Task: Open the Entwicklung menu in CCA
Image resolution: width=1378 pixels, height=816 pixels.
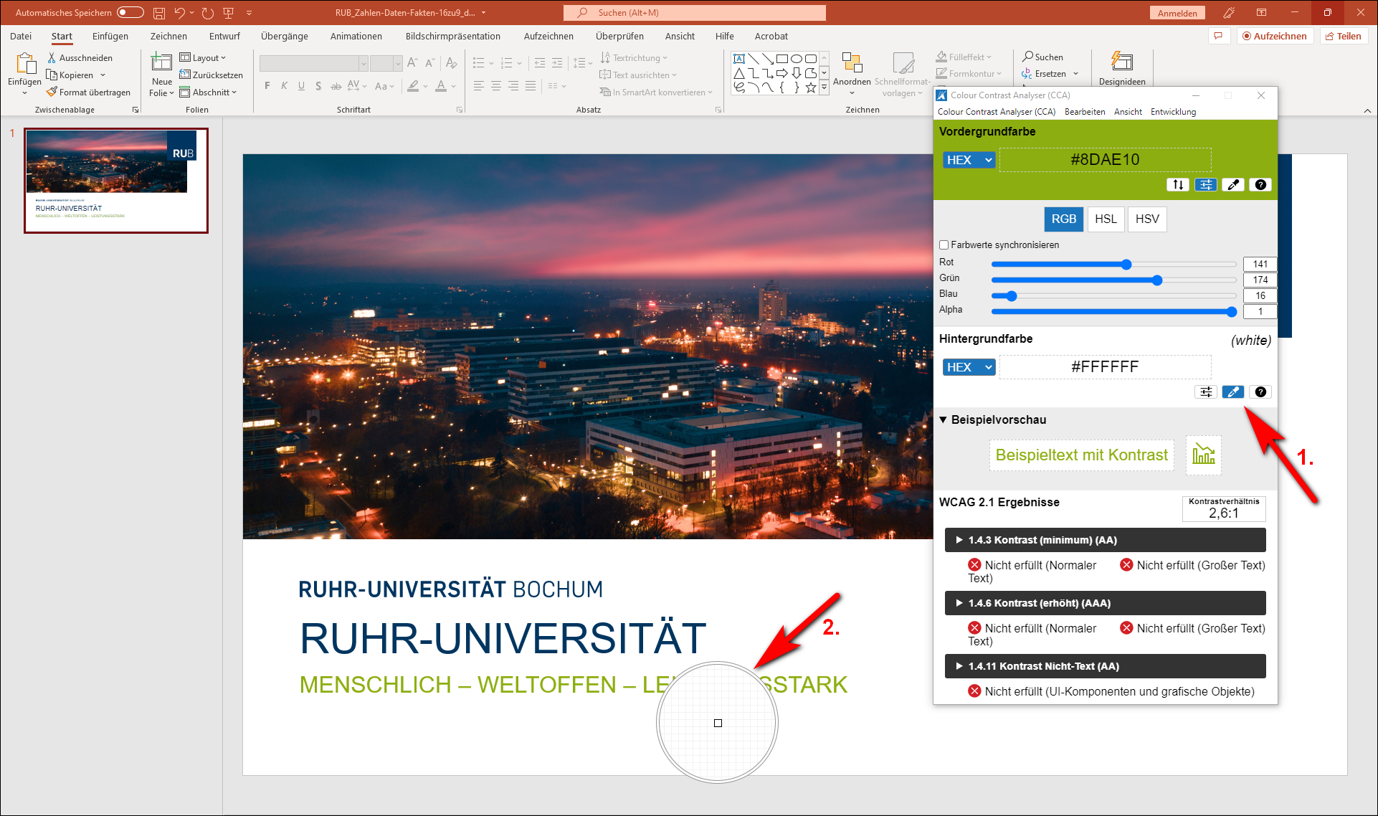Action: (x=1173, y=112)
